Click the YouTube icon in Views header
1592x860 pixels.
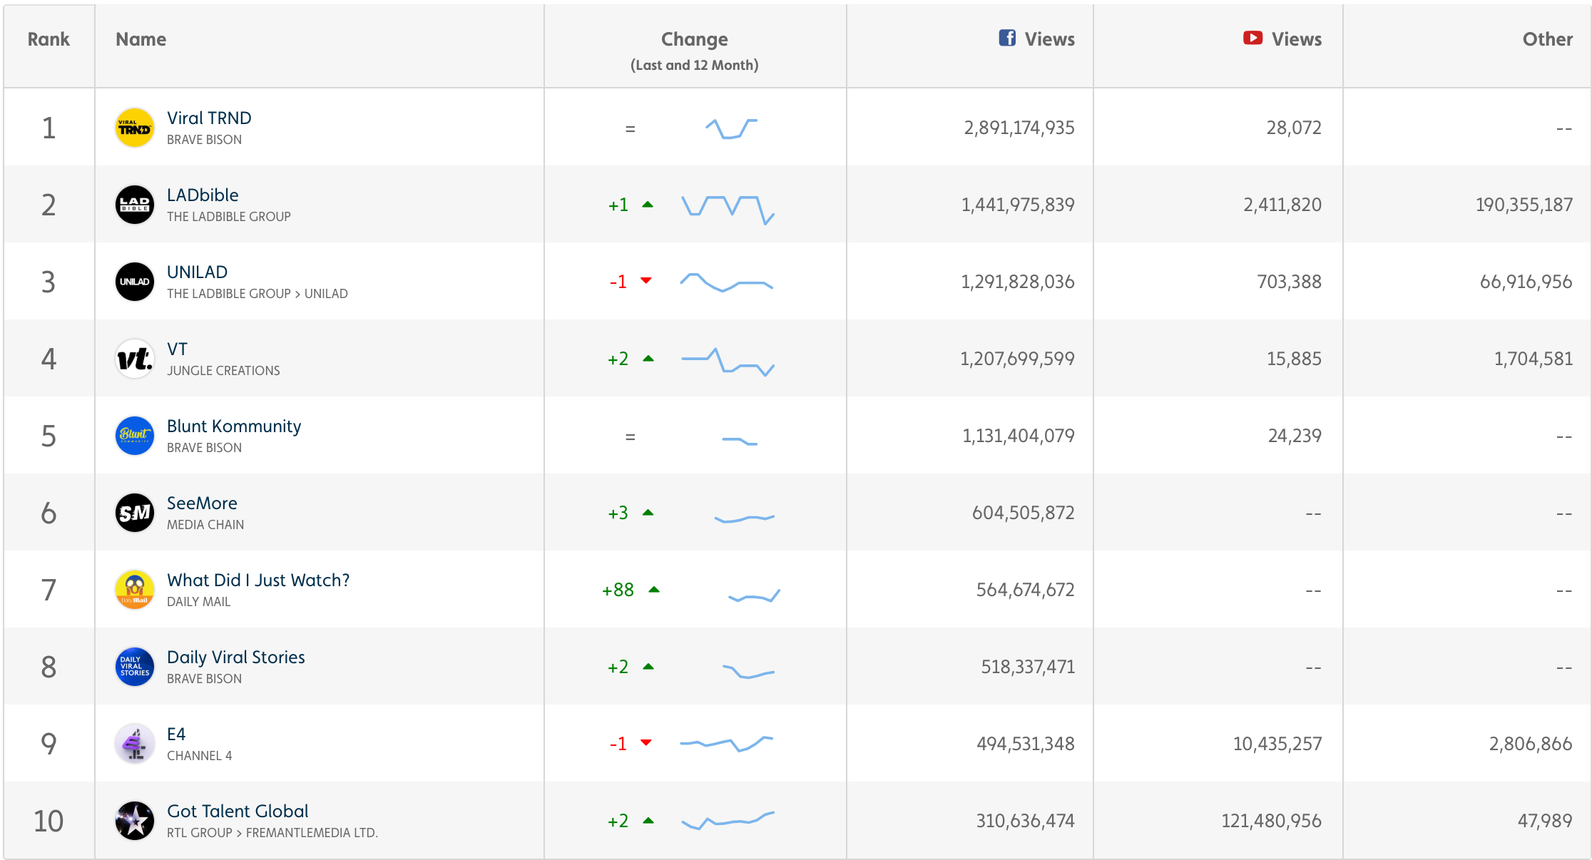(1252, 38)
